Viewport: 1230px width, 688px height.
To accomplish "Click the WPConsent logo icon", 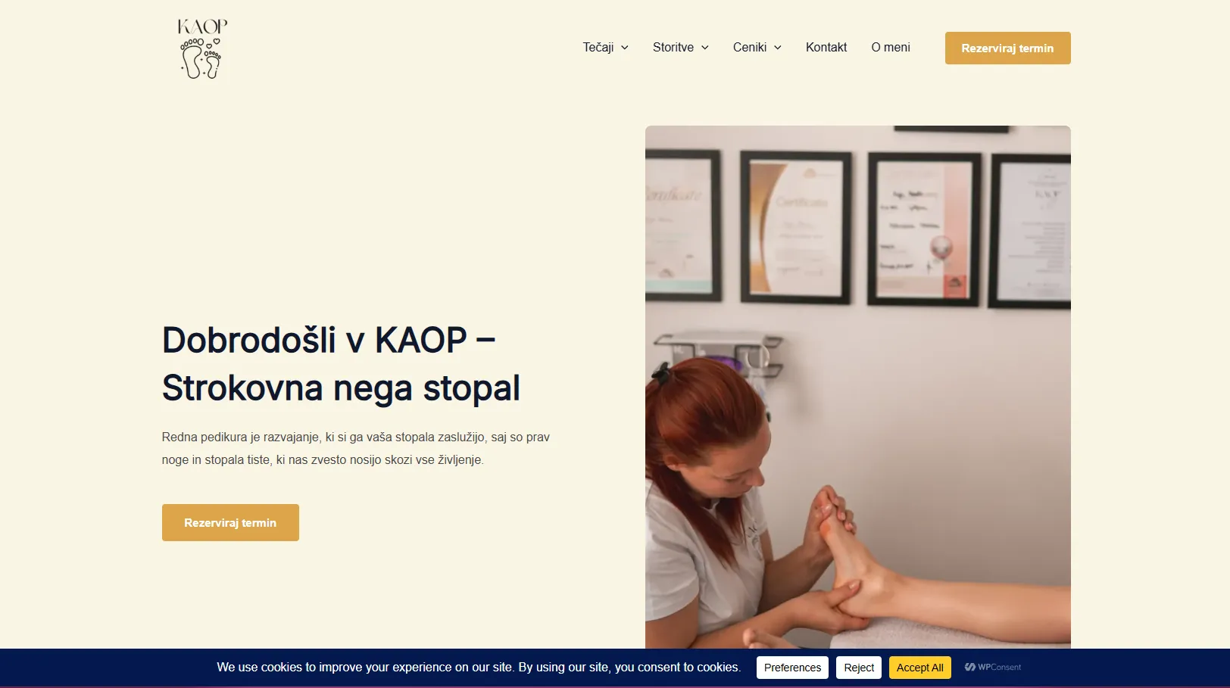I will pyautogui.click(x=970, y=668).
